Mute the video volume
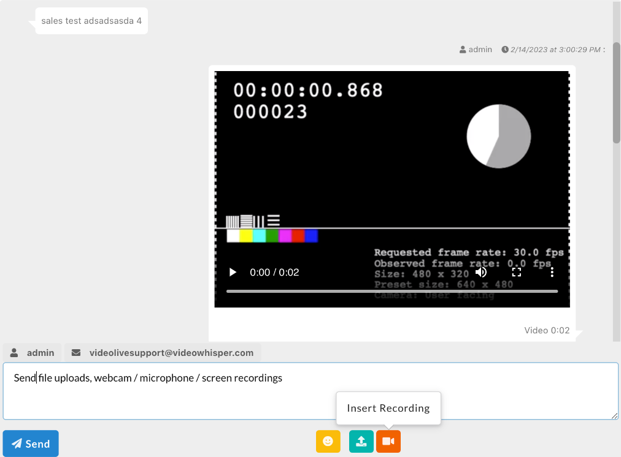This screenshot has width=621, height=457. pos(481,273)
